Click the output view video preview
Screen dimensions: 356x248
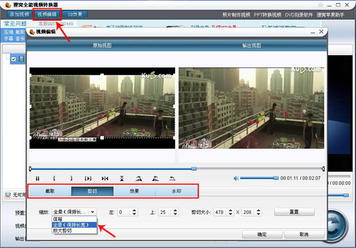pyautogui.click(x=252, y=108)
